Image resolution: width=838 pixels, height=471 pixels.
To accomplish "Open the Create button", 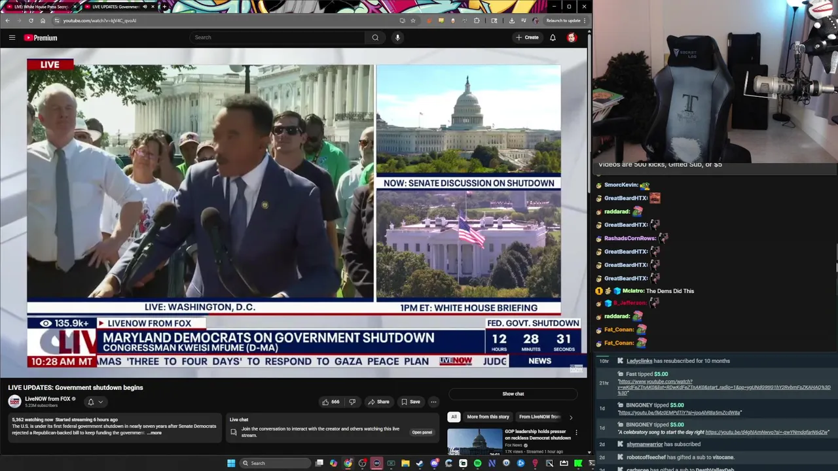I will [527, 37].
